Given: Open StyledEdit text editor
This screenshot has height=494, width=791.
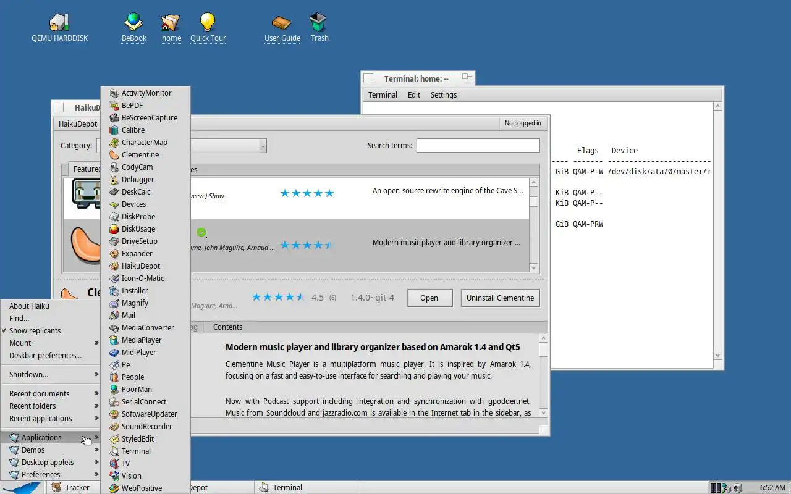Looking at the screenshot, I should pyautogui.click(x=145, y=438).
